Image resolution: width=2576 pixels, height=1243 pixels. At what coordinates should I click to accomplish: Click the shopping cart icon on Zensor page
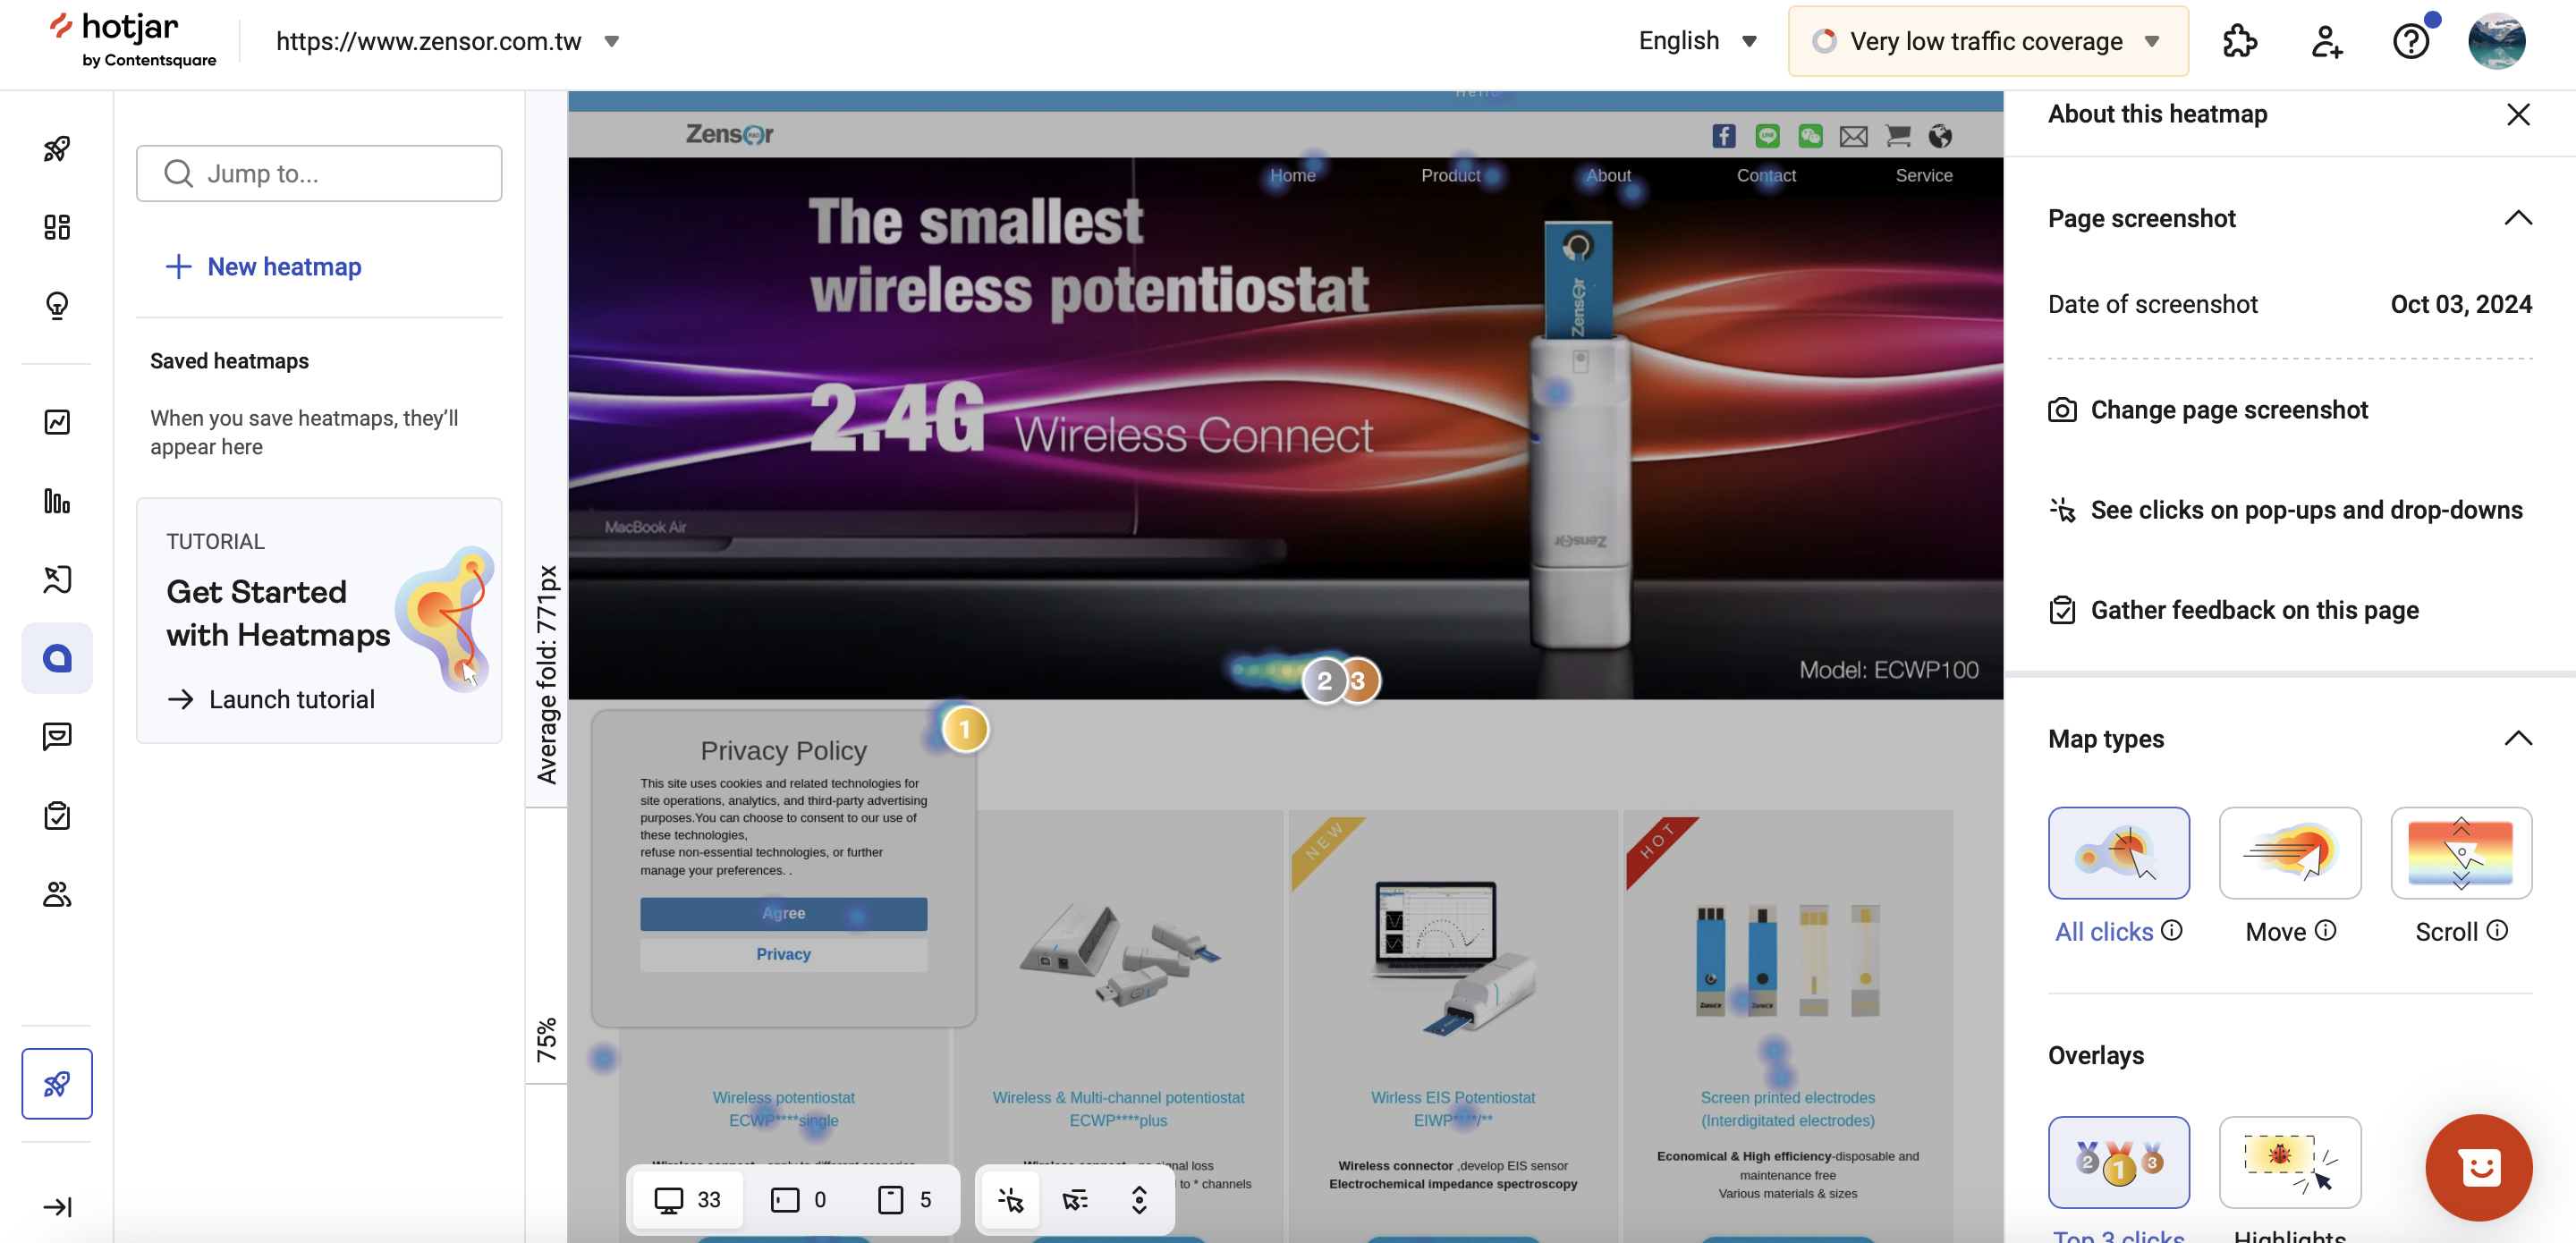tap(1897, 135)
